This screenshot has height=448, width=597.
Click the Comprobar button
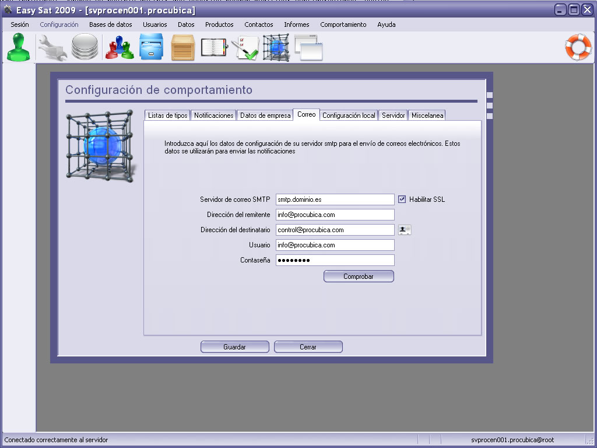pyautogui.click(x=359, y=276)
